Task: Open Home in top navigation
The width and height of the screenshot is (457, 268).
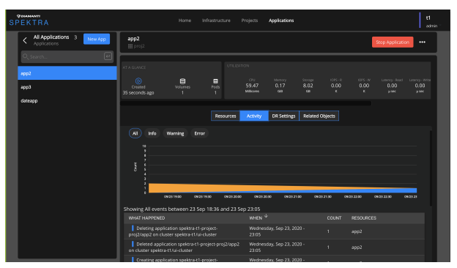Action: [185, 21]
